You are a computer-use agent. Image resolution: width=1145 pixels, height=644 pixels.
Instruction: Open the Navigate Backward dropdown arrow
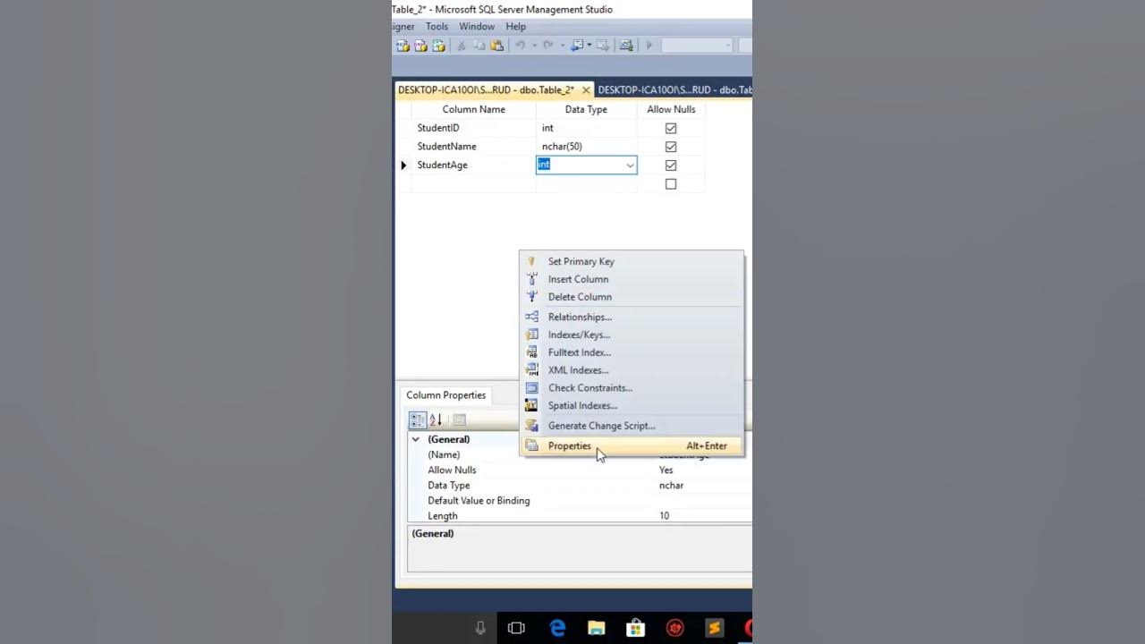(x=590, y=46)
